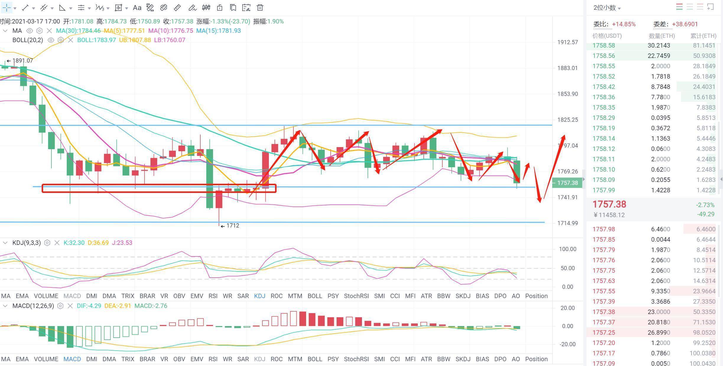Click the order book expand corner icon
Image resolution: width=723 pixels, height=366 pixels.
tap(711, 7)
